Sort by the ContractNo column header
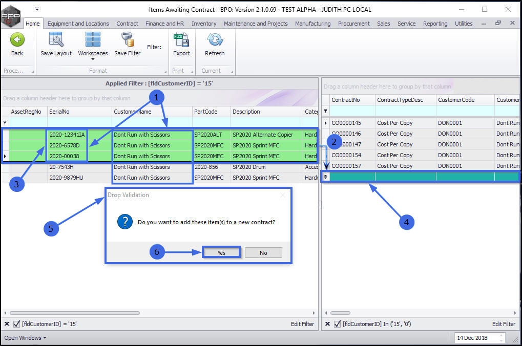Image resolution: width=522 pixels, height=346 pixels. [352, 100]
